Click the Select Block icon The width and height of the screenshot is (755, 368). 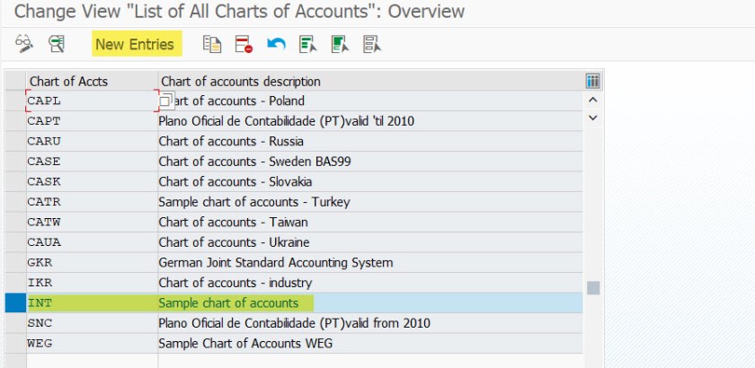tap(340, 43)
